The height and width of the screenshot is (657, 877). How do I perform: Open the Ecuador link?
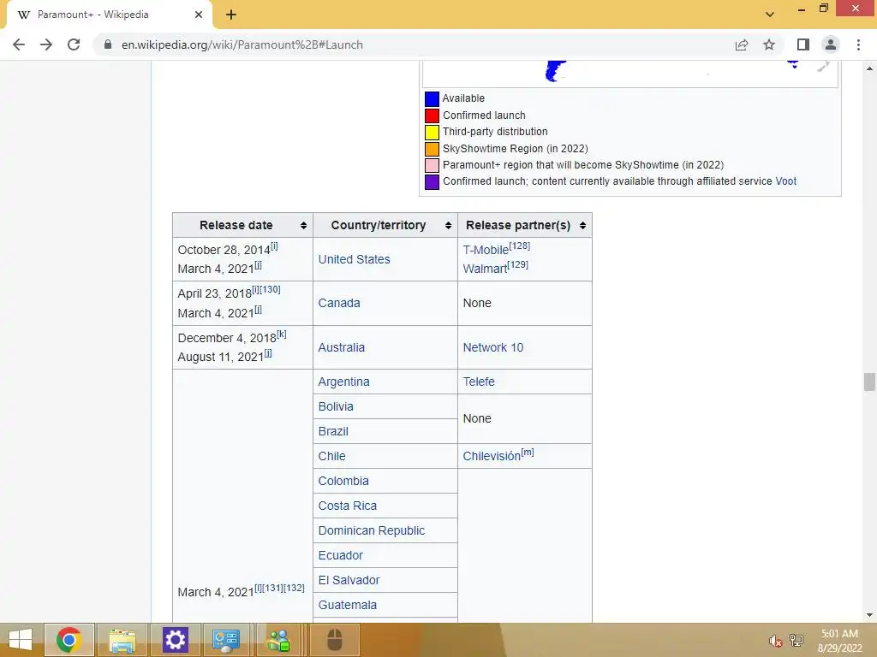click(x=341, y=555)
